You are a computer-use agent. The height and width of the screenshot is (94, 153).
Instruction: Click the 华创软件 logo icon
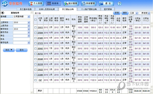click(x=5, y=4)
